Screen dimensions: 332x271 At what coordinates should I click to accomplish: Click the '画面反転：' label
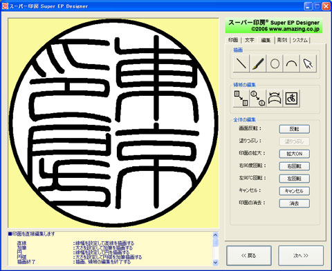click(x=250, y=128)
